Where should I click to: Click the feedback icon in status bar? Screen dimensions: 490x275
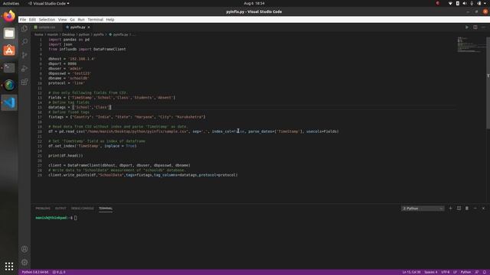pos(477,272)
